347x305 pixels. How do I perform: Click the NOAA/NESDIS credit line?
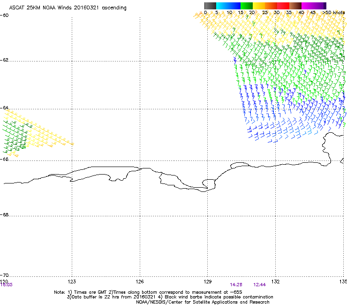(203, 302)
